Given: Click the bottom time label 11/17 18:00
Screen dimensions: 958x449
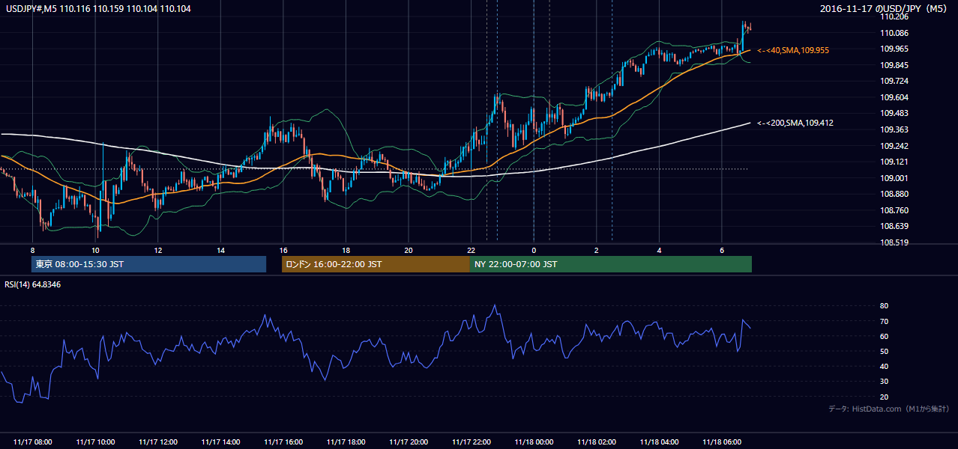Looking at the screenshot, I should 346,442.
